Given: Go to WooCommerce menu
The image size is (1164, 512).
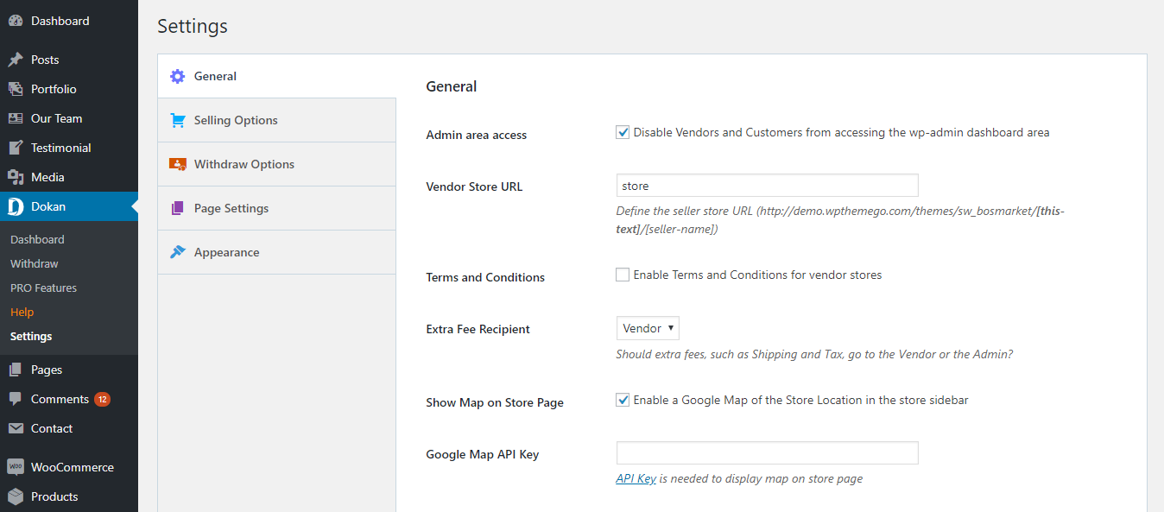Looking at the screenshot, I should point(69,467).
